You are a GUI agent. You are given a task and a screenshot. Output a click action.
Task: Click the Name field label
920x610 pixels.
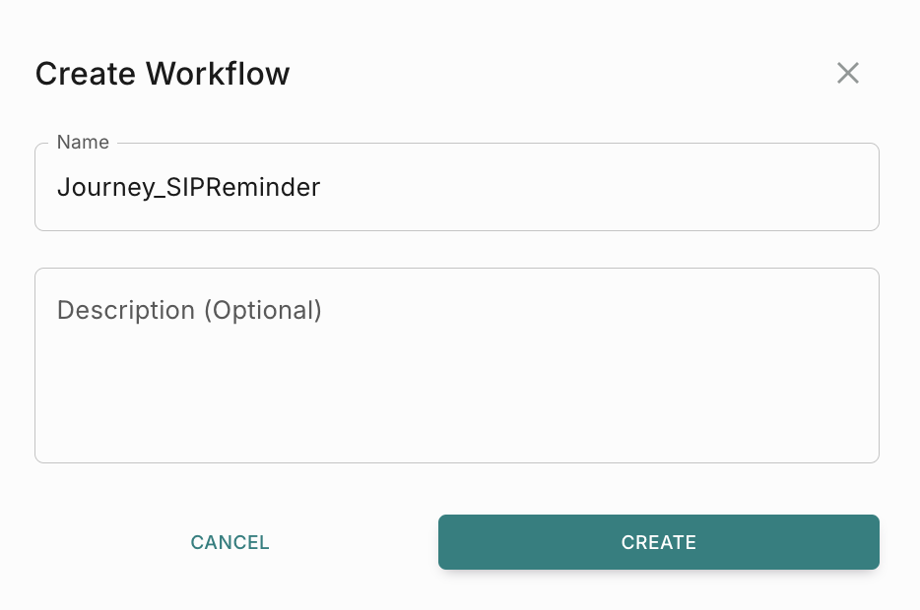click(x=83, y=143)
